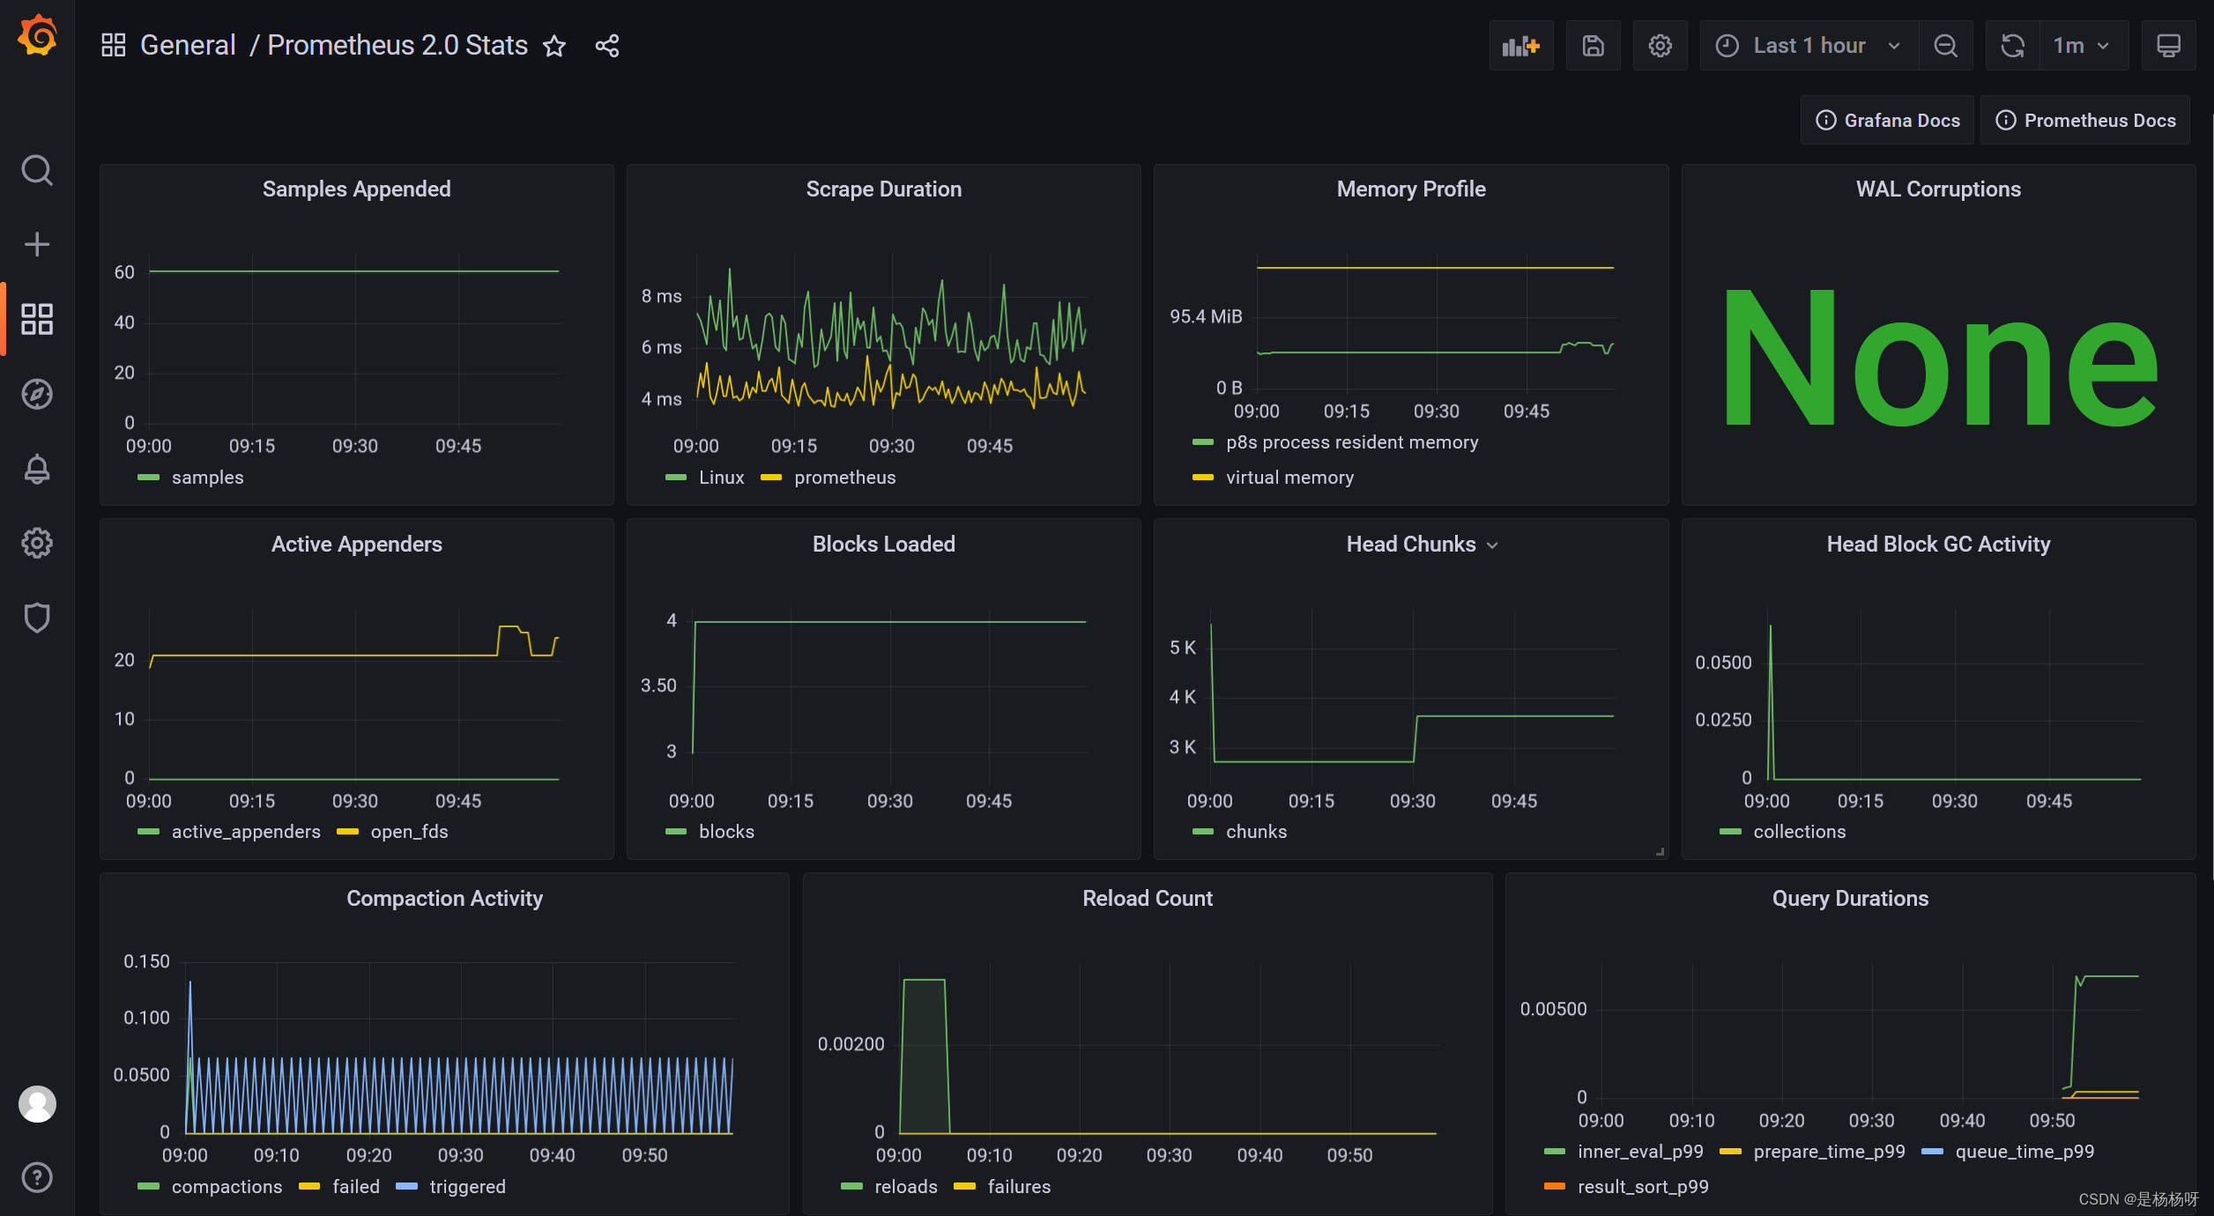Add a new panel to dashboard
2214x1216 pixels.
[x=1521, y=46]
